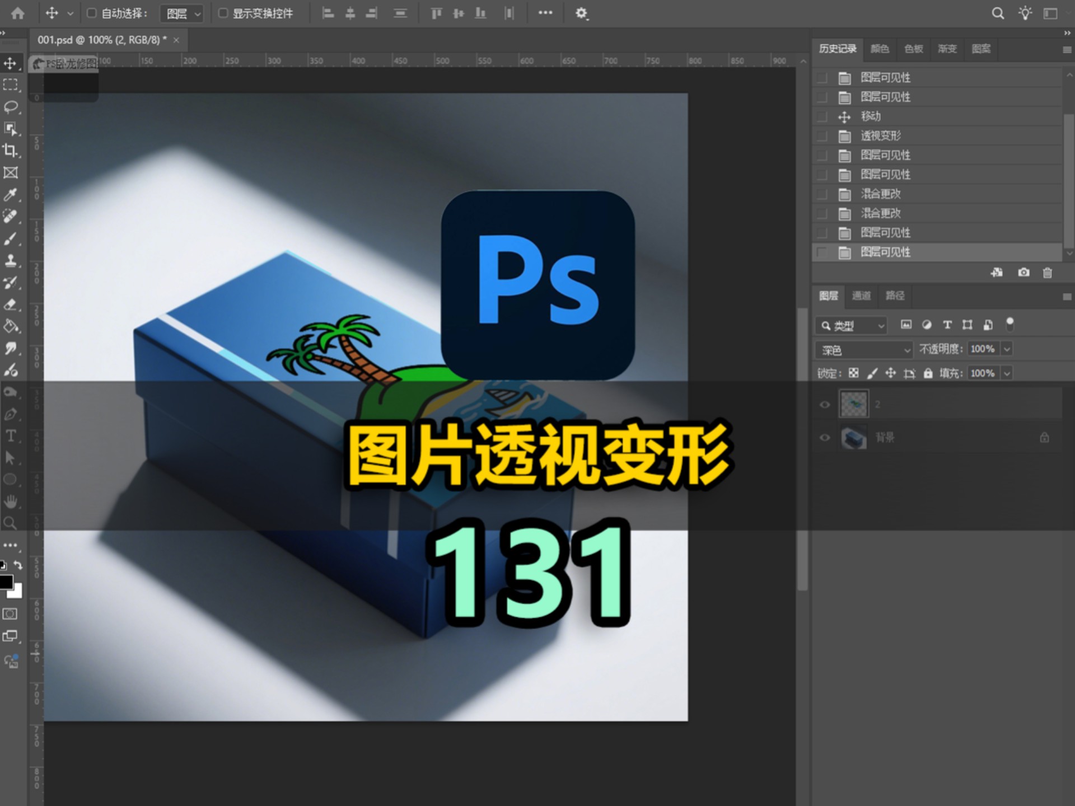
Task: Toggle lock image pixels brush icon
Action: point(872,373)
